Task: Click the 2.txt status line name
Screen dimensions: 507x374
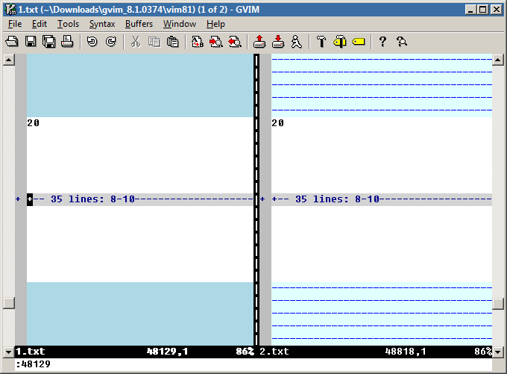Action: coord(274,352)
